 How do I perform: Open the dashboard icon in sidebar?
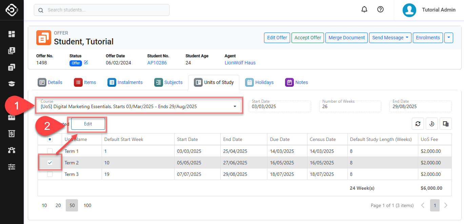pos(12,34)
